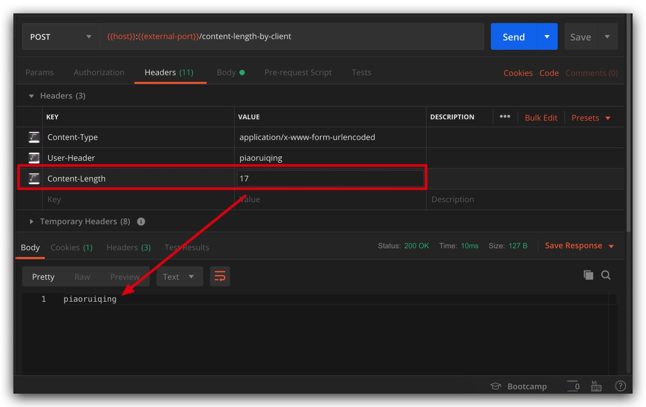Switch to the Params tab
This screenshot has height=407, width=646.
pos(39,73)
